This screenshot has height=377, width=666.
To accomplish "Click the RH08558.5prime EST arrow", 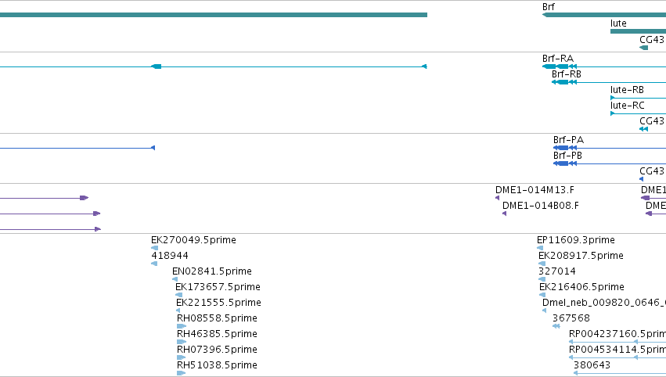I will 182,326.
